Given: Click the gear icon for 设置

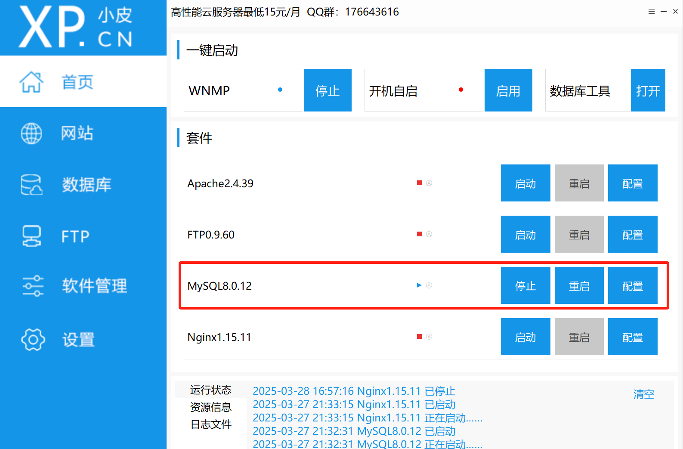Looking at the screenshot, I should point(33,340).
